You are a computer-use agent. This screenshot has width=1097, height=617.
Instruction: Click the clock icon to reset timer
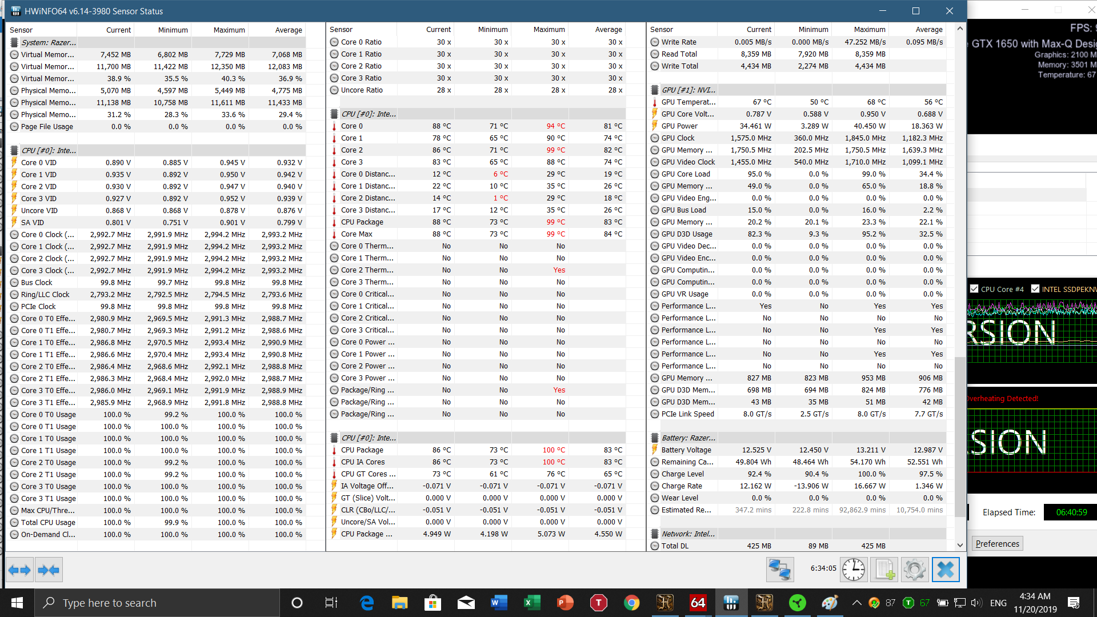pos(854,570)
